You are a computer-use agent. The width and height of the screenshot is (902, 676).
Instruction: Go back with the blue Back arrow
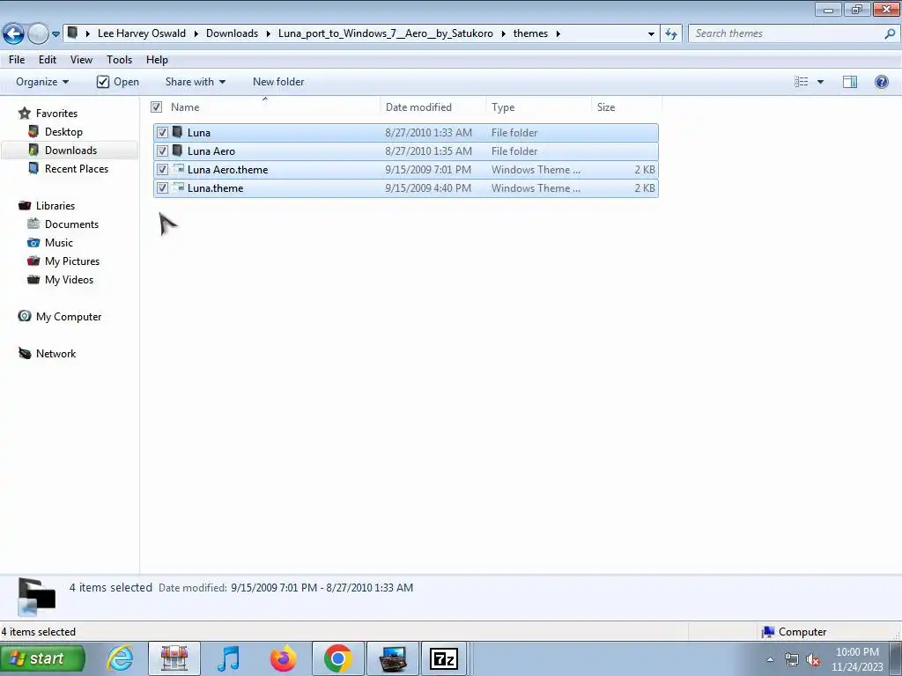point(13,34)
